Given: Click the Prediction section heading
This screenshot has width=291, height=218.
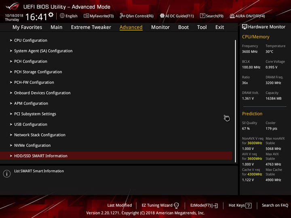Looking at the screenshot, I should pyautogui.click(x=252, y=114).
